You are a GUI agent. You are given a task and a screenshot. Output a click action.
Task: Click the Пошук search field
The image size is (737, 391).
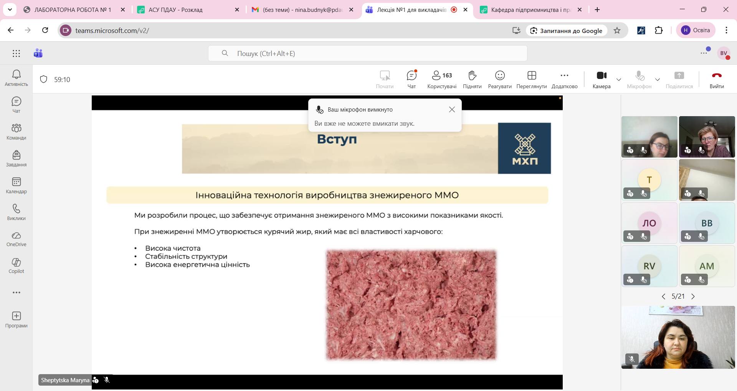pos(367,53)
